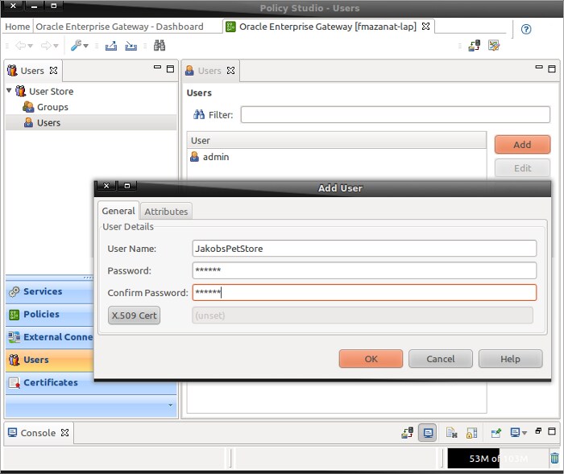This screenshot has height=474, width=564.
Task: Toggle the Console monitor display icon
Action: pyautogui.click(x=428, y=433)
